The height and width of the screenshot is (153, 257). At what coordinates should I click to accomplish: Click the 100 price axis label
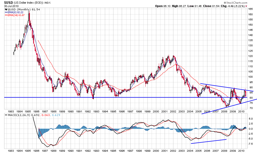[250, 77]
